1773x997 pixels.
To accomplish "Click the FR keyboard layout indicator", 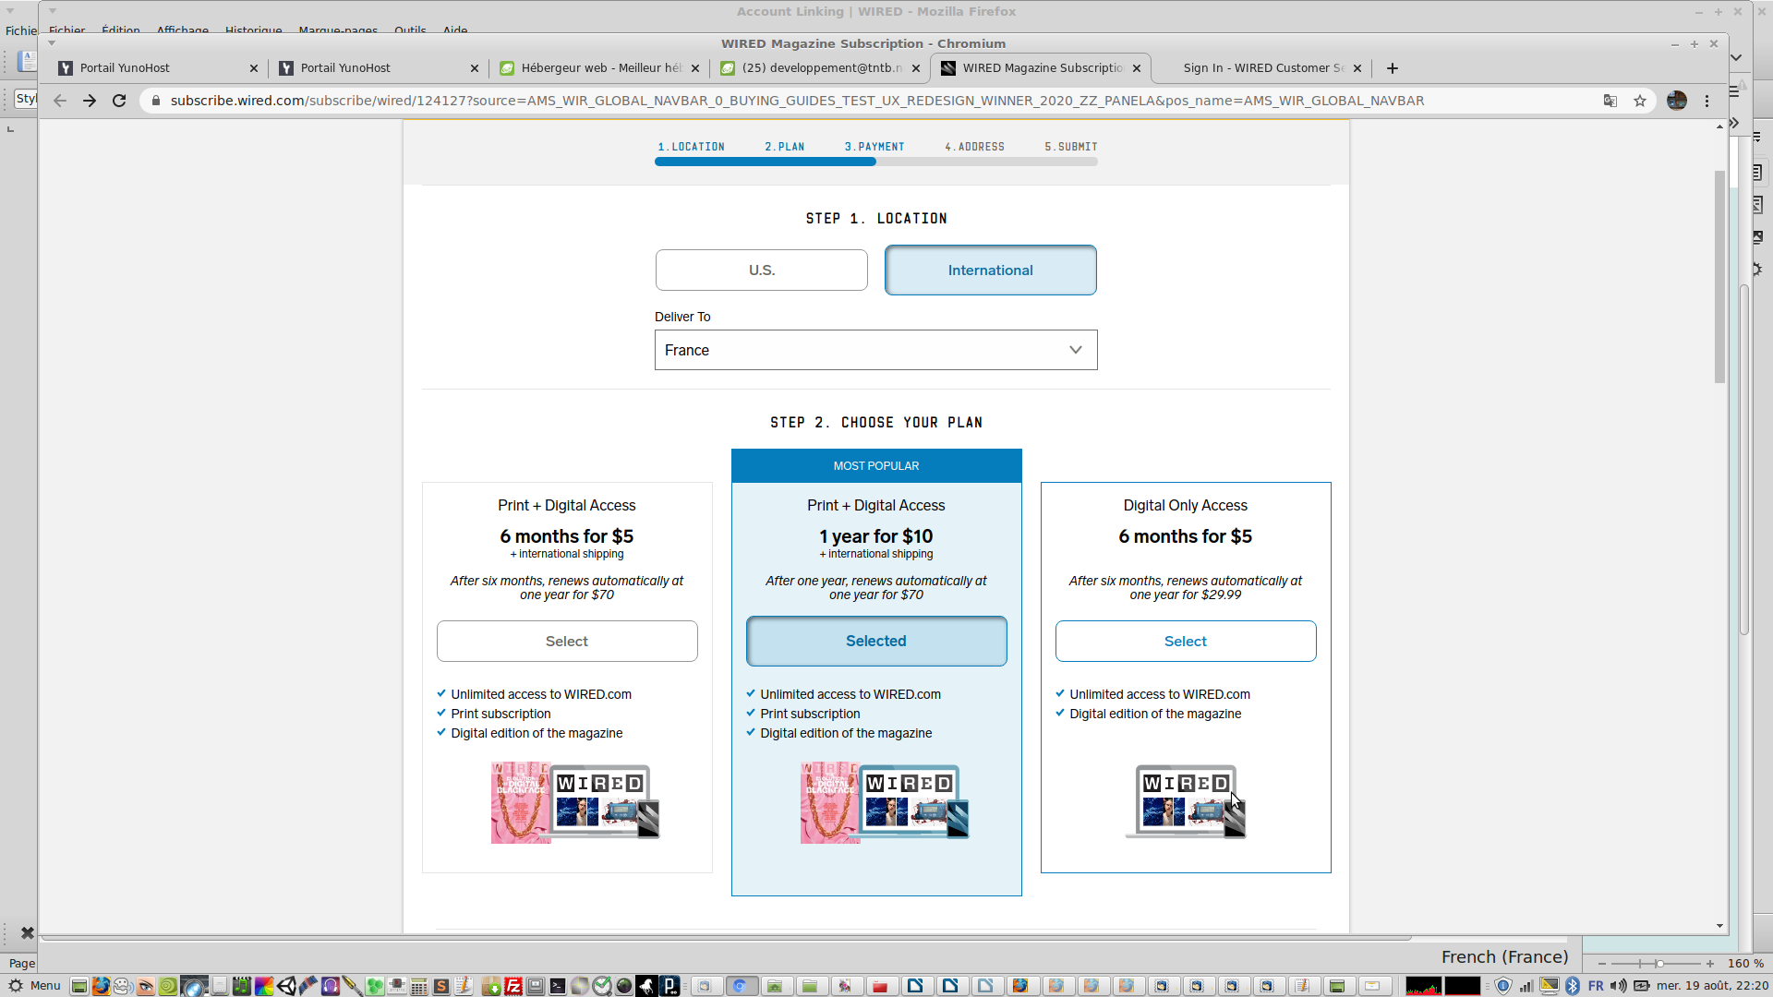I will click(x=1596, y=986).
